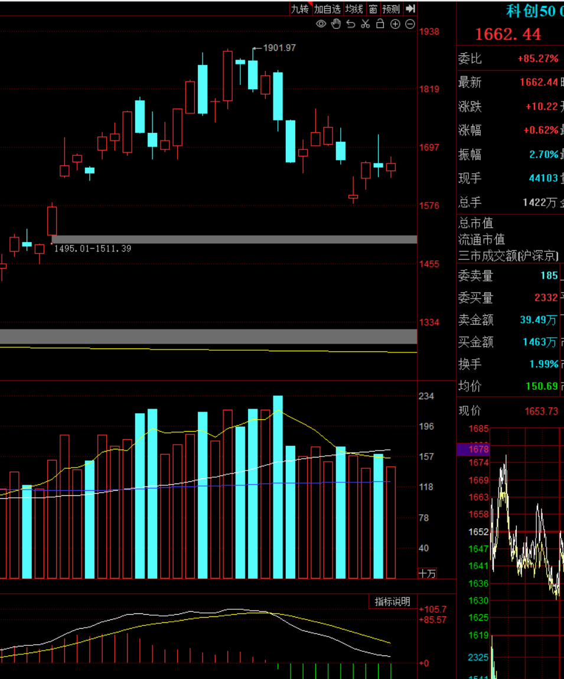
Task: Select the hand pan tool
Action: coord(336,24)
